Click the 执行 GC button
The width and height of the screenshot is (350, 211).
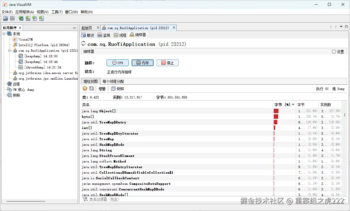[322, 89]
